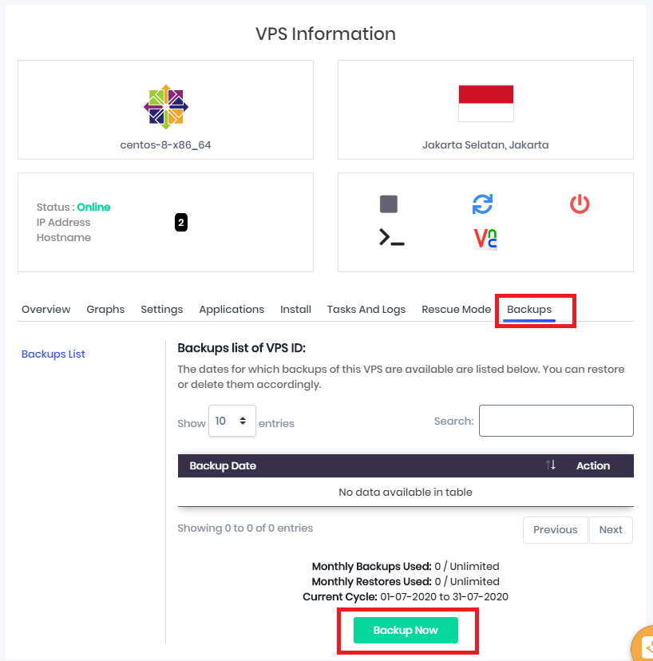
Task: Launch the VNC viewer icon
Action: pyautogui.click(x=485, y=238)
